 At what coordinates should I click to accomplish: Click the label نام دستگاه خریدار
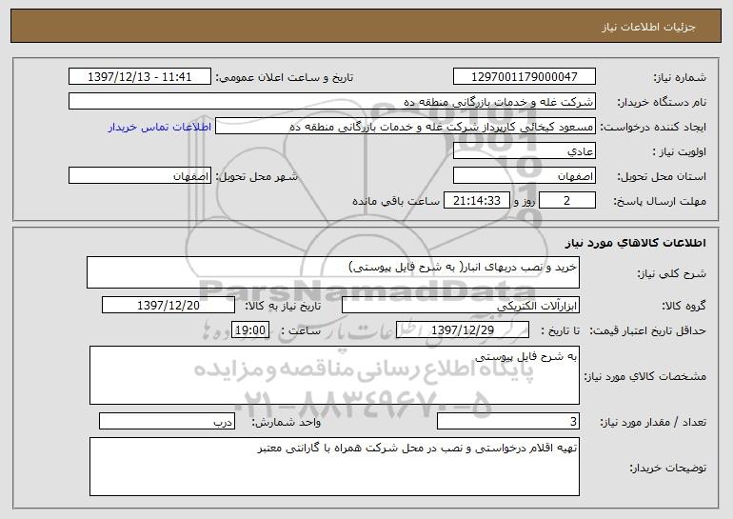(662, 103)
